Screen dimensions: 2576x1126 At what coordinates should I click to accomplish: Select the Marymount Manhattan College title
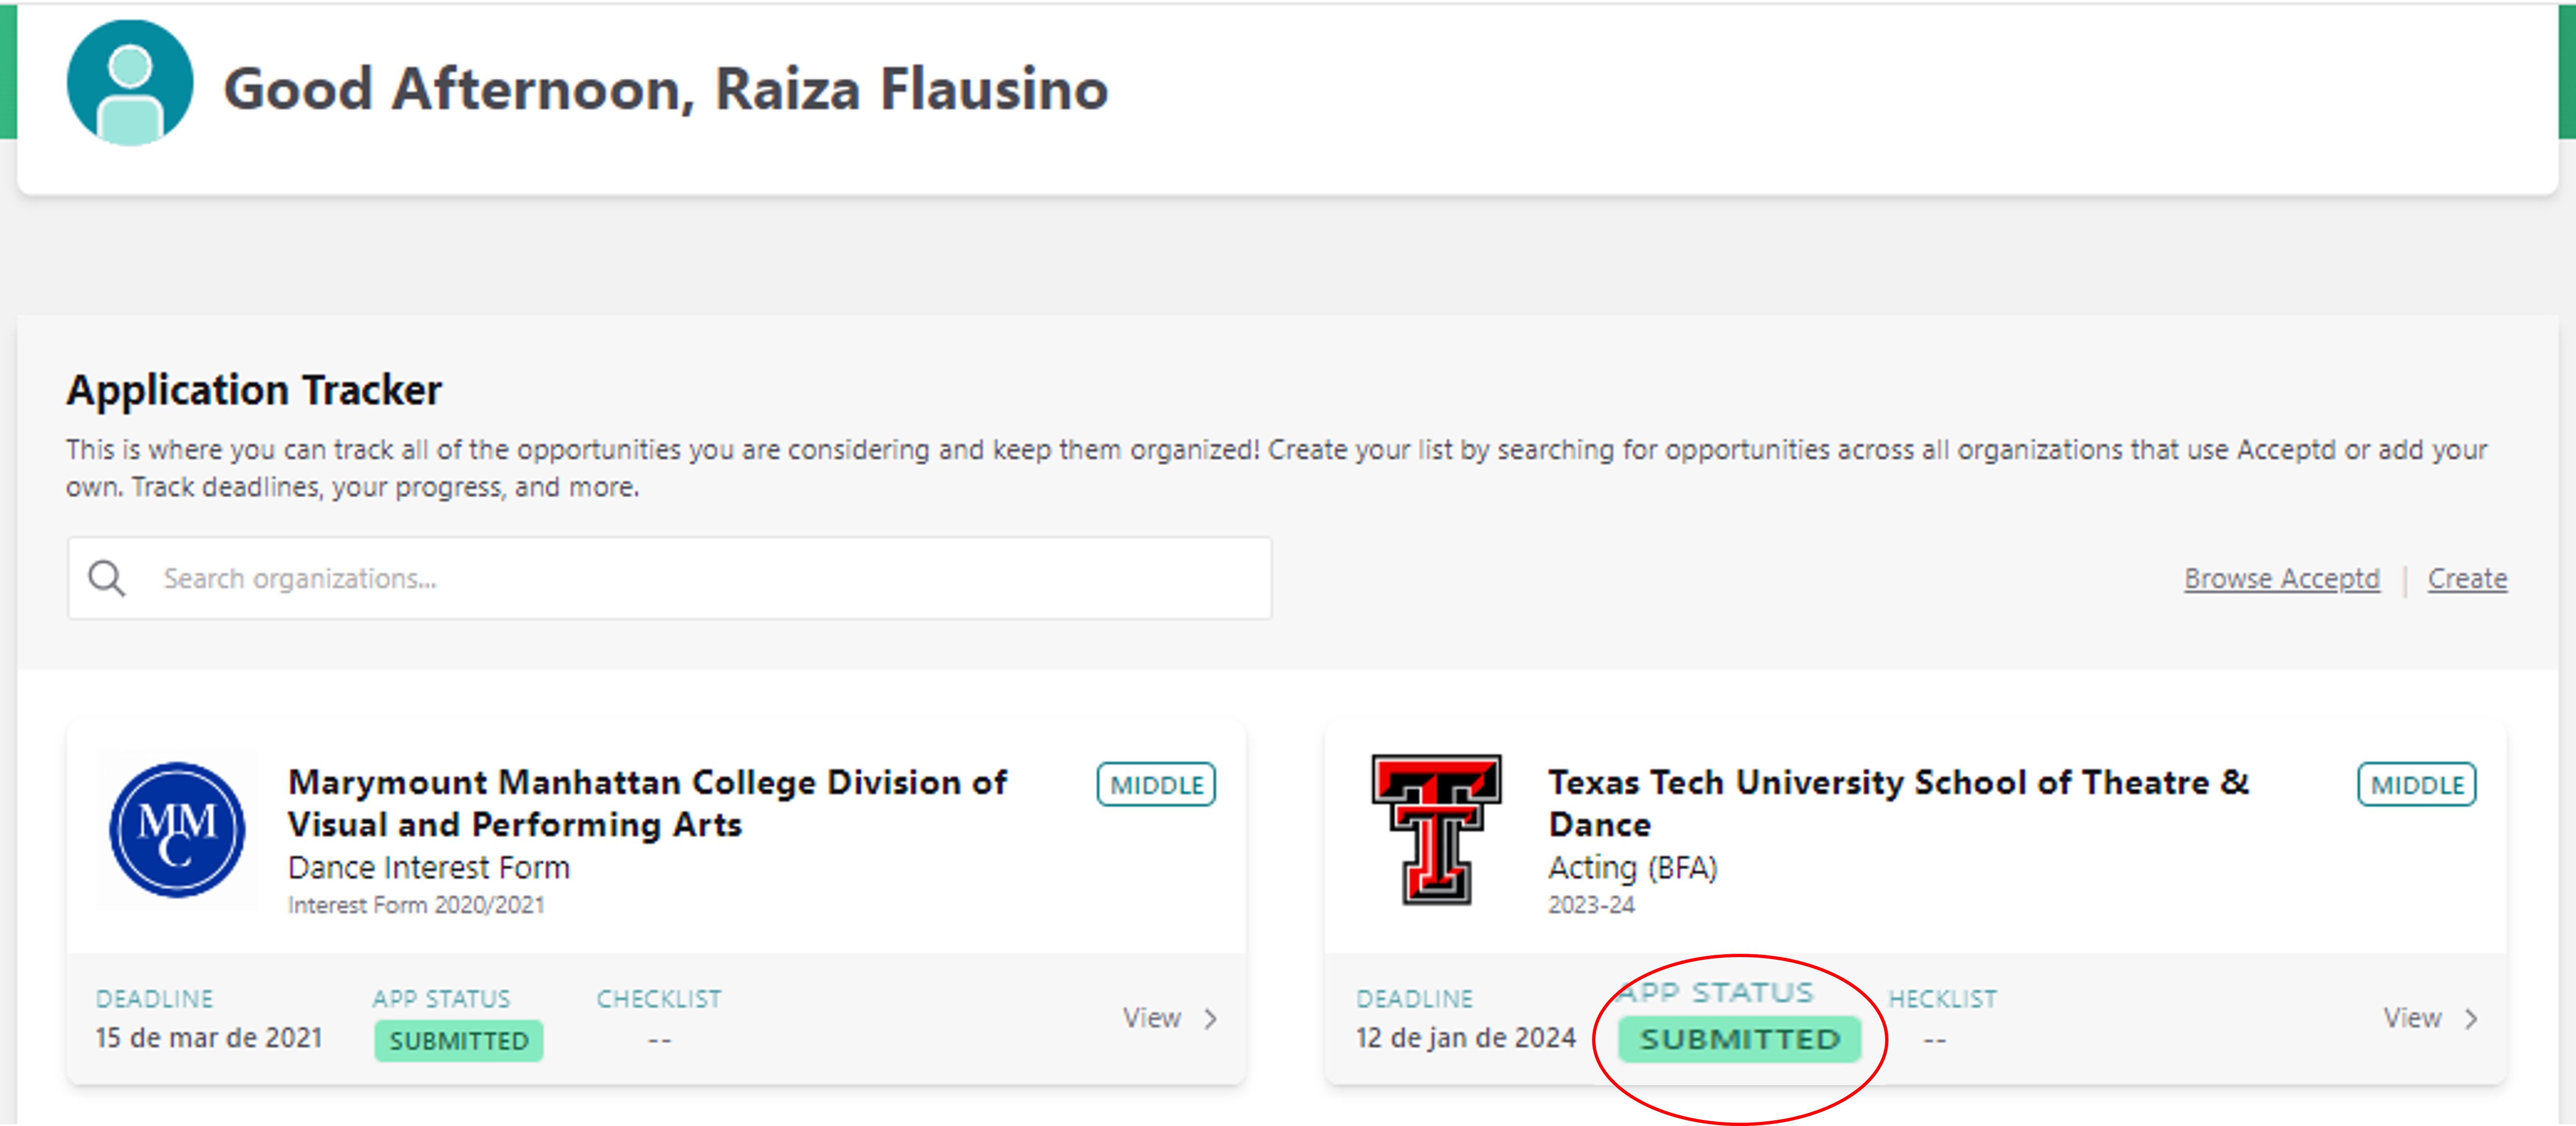(647, 803)
